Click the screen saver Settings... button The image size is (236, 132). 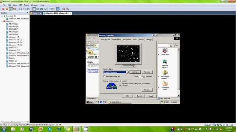(x=135, y=72)
